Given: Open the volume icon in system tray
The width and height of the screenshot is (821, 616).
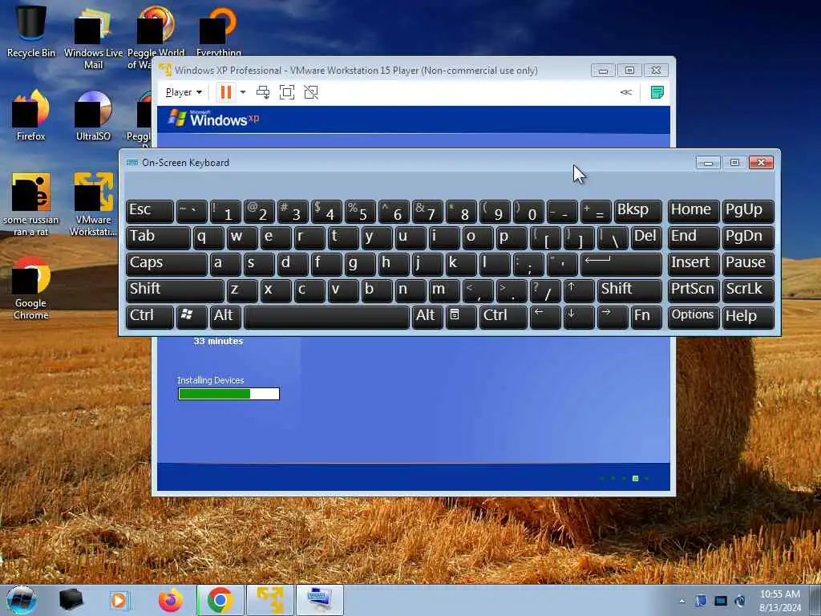Looking at the screenshot, I should pyautogui.click(x=740, y=601).
